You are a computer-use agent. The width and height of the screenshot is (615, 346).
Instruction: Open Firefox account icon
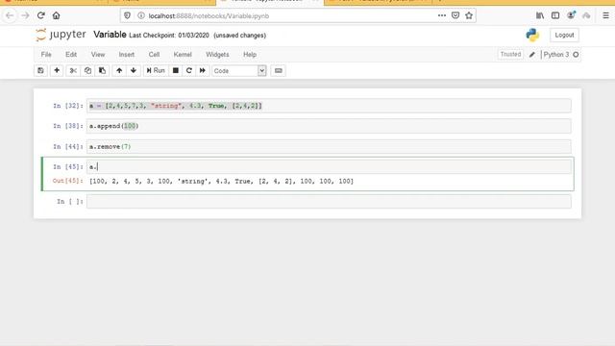pos(571,15)
